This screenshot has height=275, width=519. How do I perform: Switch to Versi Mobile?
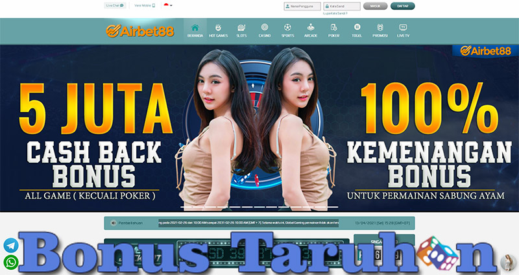click(145, 6)
